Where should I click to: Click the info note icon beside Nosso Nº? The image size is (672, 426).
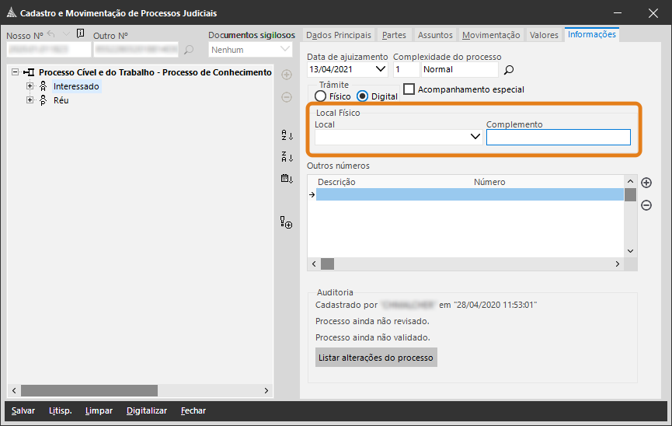point(80,34)
